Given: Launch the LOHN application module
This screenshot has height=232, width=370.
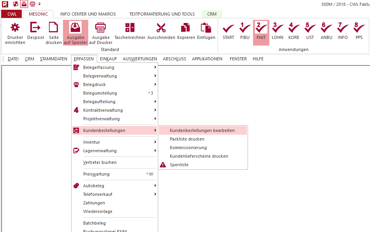Looking at the screenshot, I should 277,29.
